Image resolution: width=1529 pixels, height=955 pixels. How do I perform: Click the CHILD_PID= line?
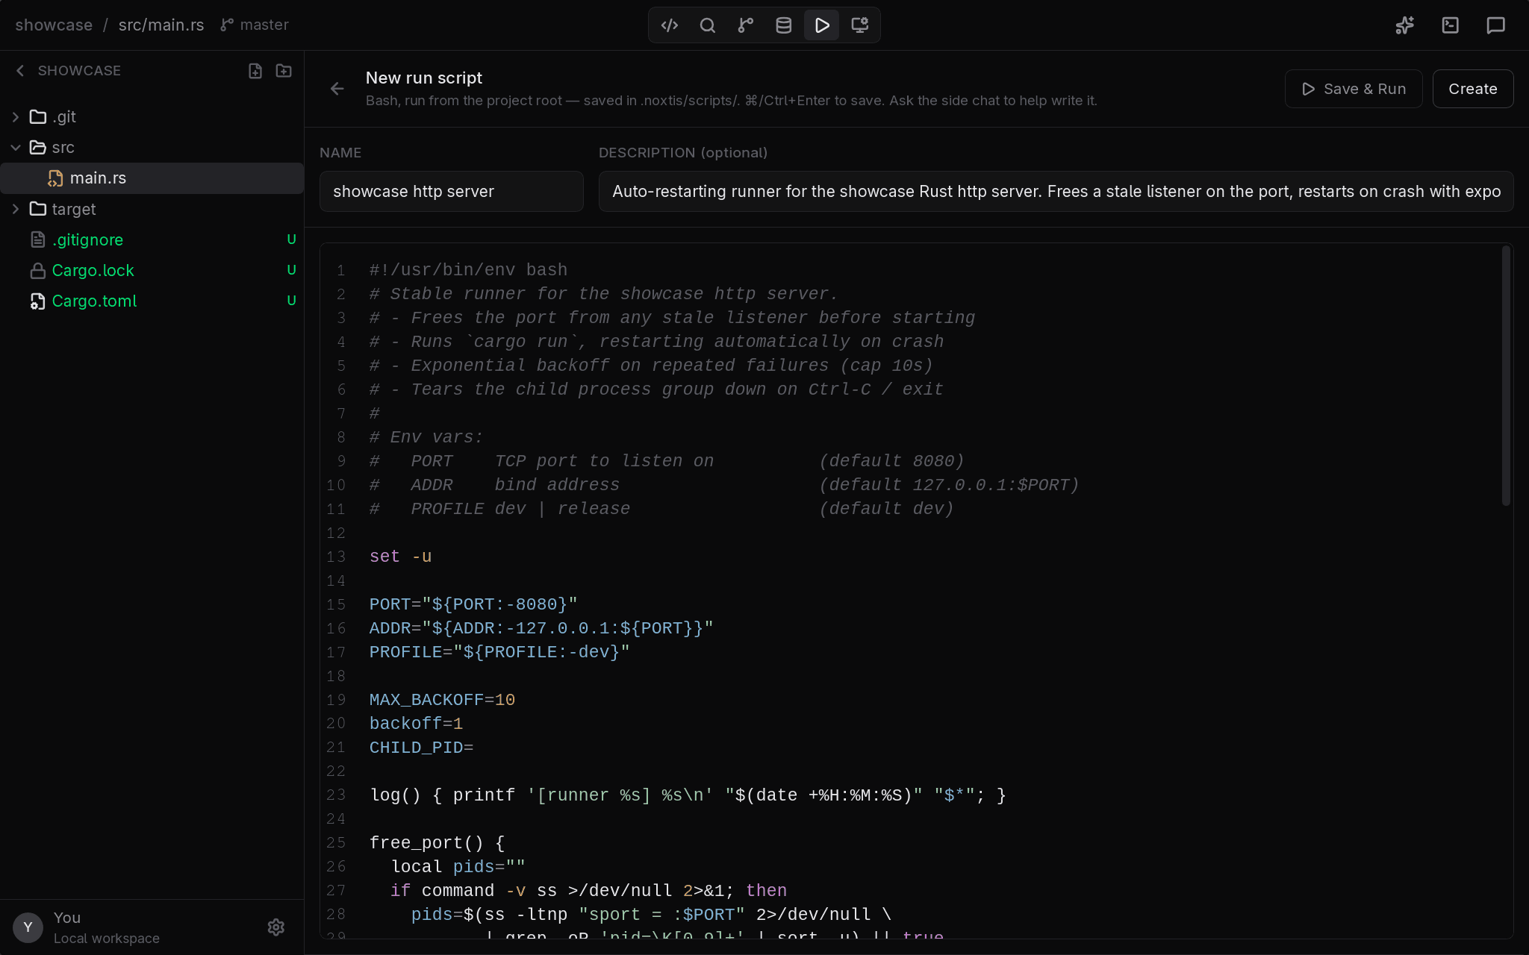pos(422,748)
